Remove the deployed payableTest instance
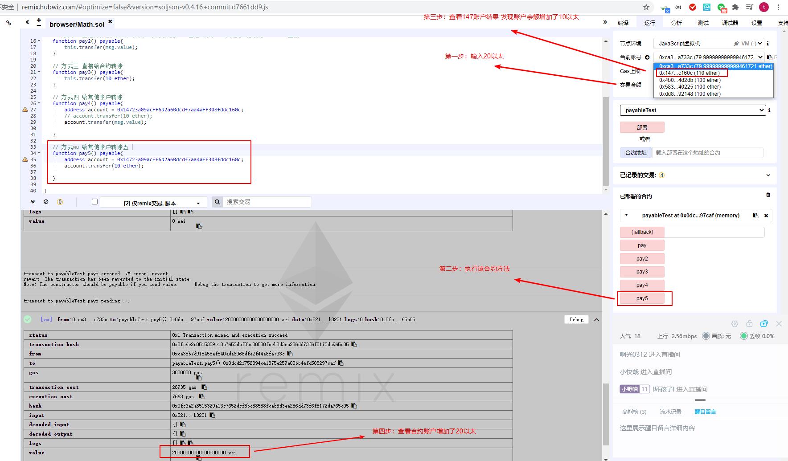This screenshot has width=788, height=461. click(x=766, y=216)
